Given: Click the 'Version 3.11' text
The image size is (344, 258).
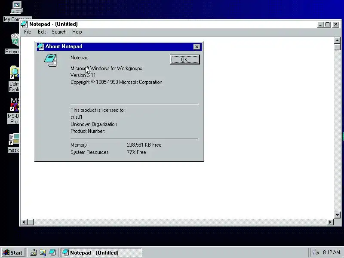Looking at the screenshot, I should (x=83, y=75).
